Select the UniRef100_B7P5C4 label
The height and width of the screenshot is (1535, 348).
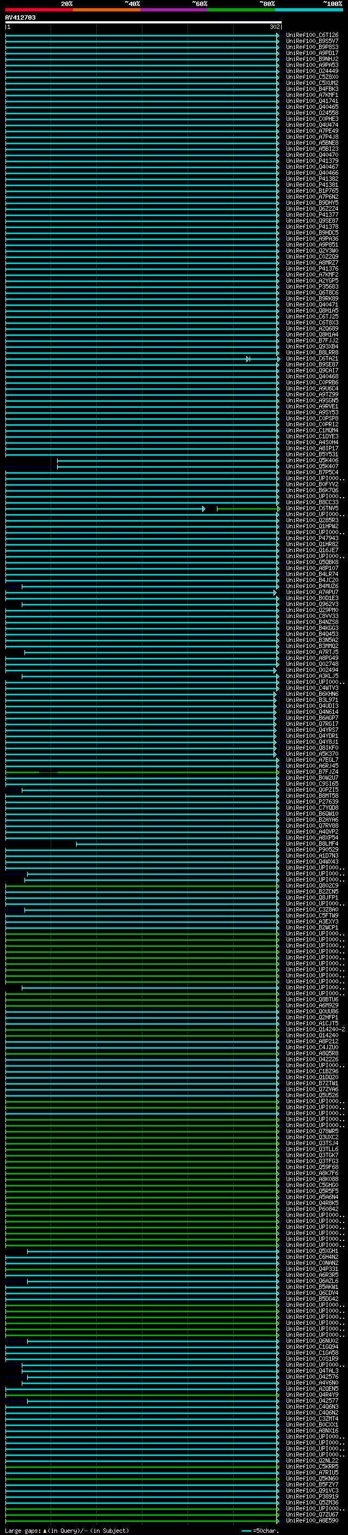312,472
